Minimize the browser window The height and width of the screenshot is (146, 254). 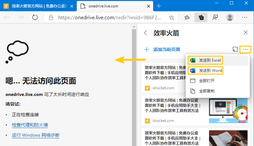[217, 3]
